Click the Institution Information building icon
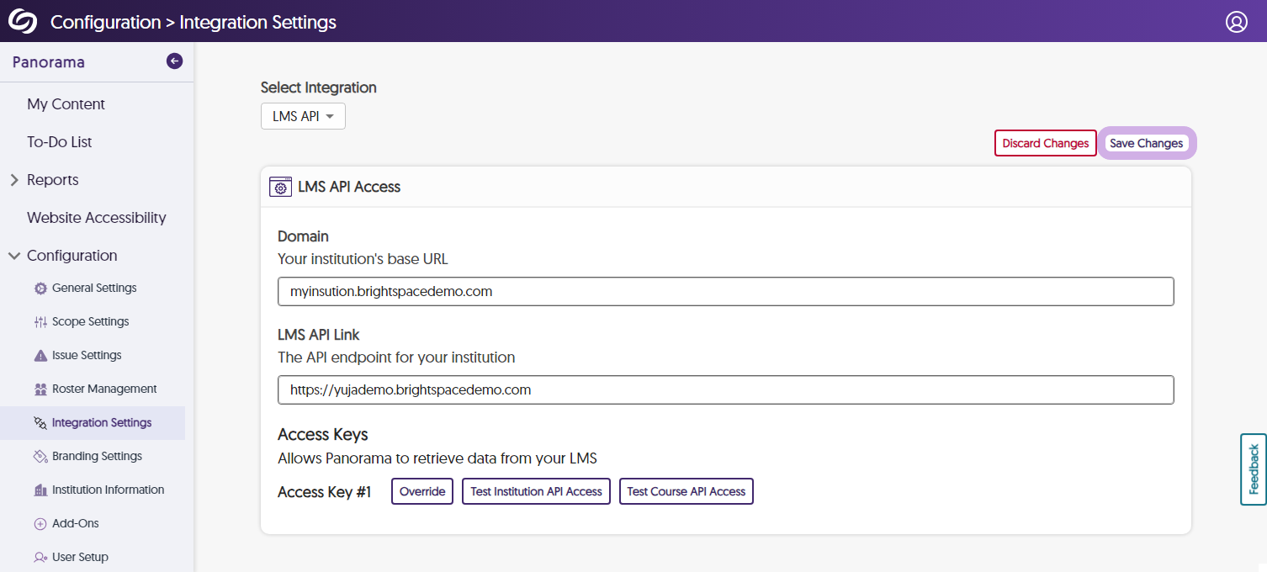 (x=40, y=490)
